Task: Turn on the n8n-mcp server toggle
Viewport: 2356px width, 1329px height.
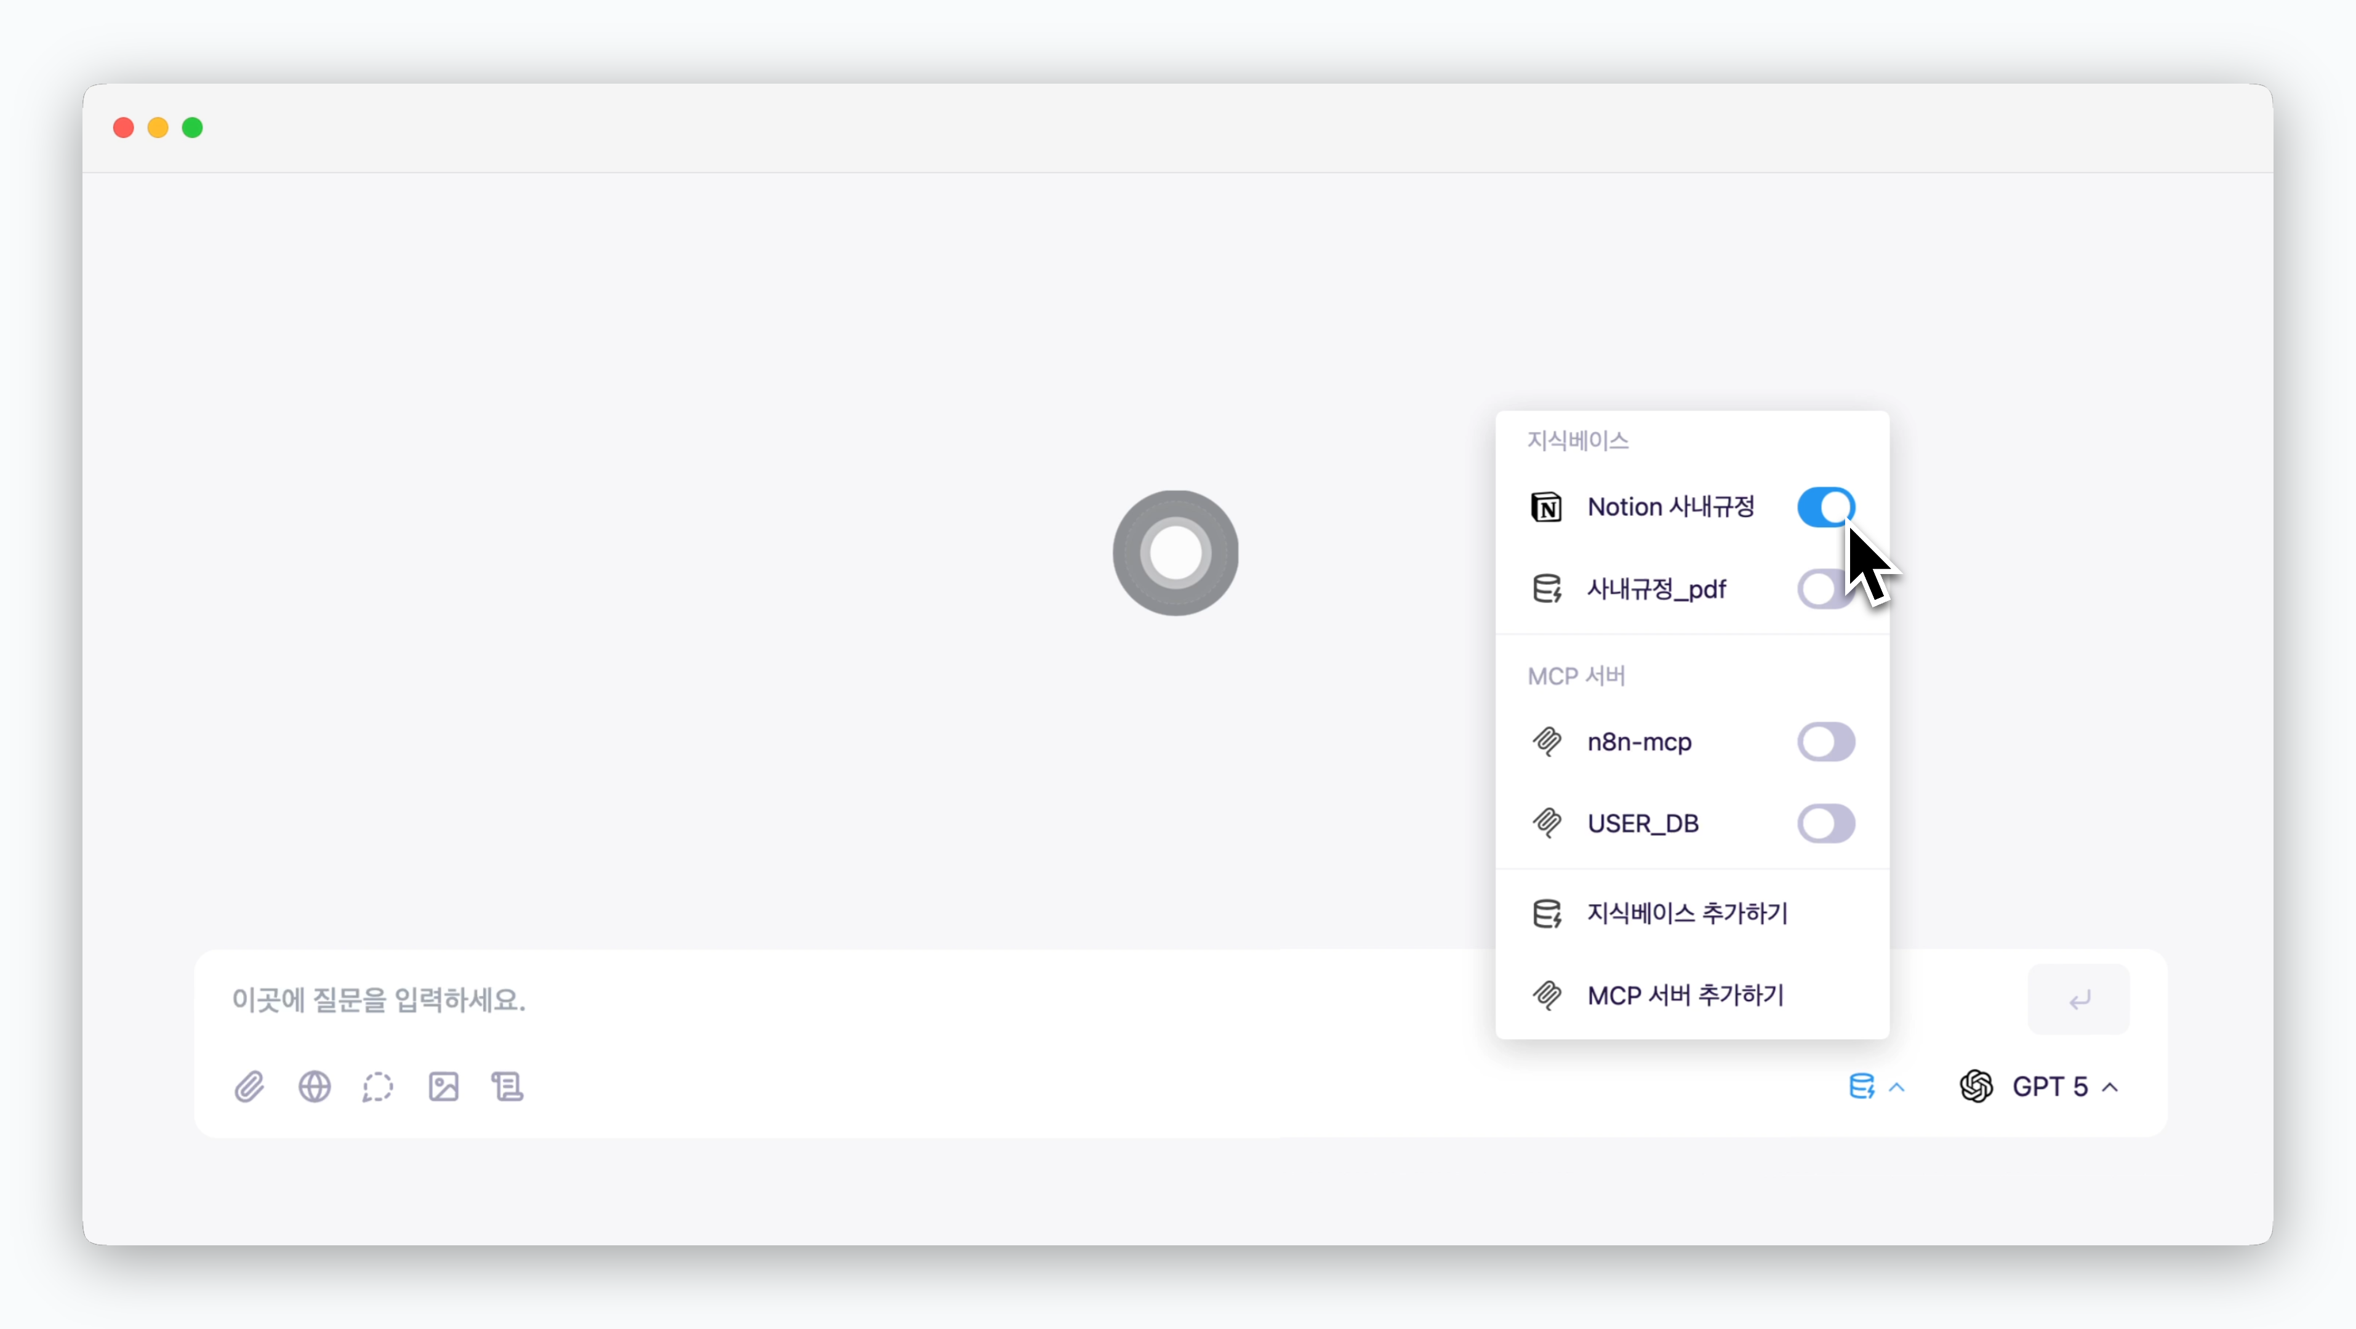Action: pyautogui.click(x=1825, y=741)
